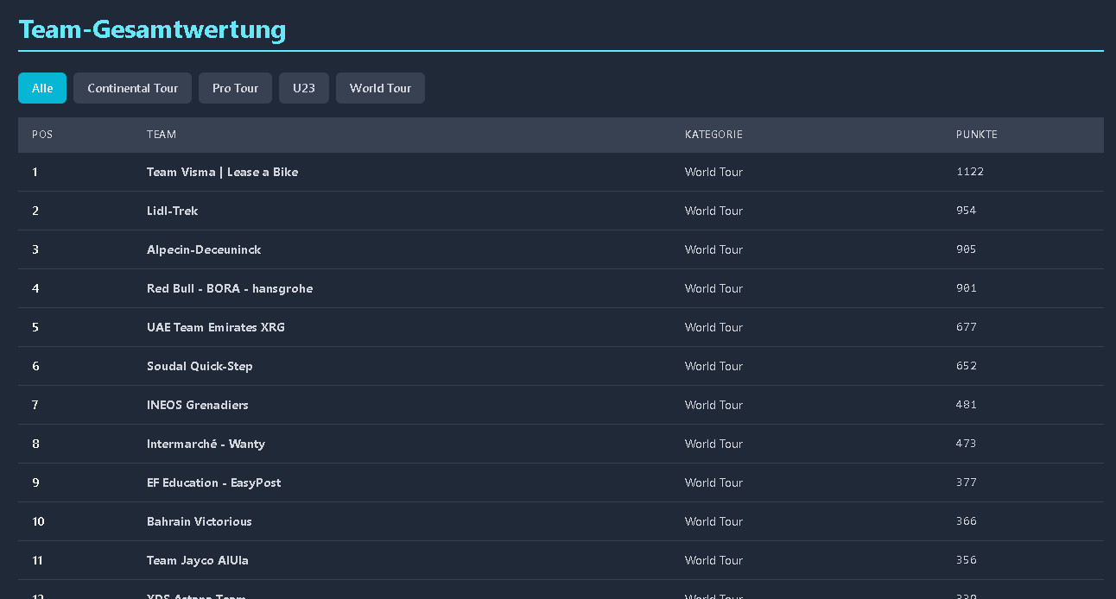
Task: Show only U23 teams
Action: (x=303, y=88)
